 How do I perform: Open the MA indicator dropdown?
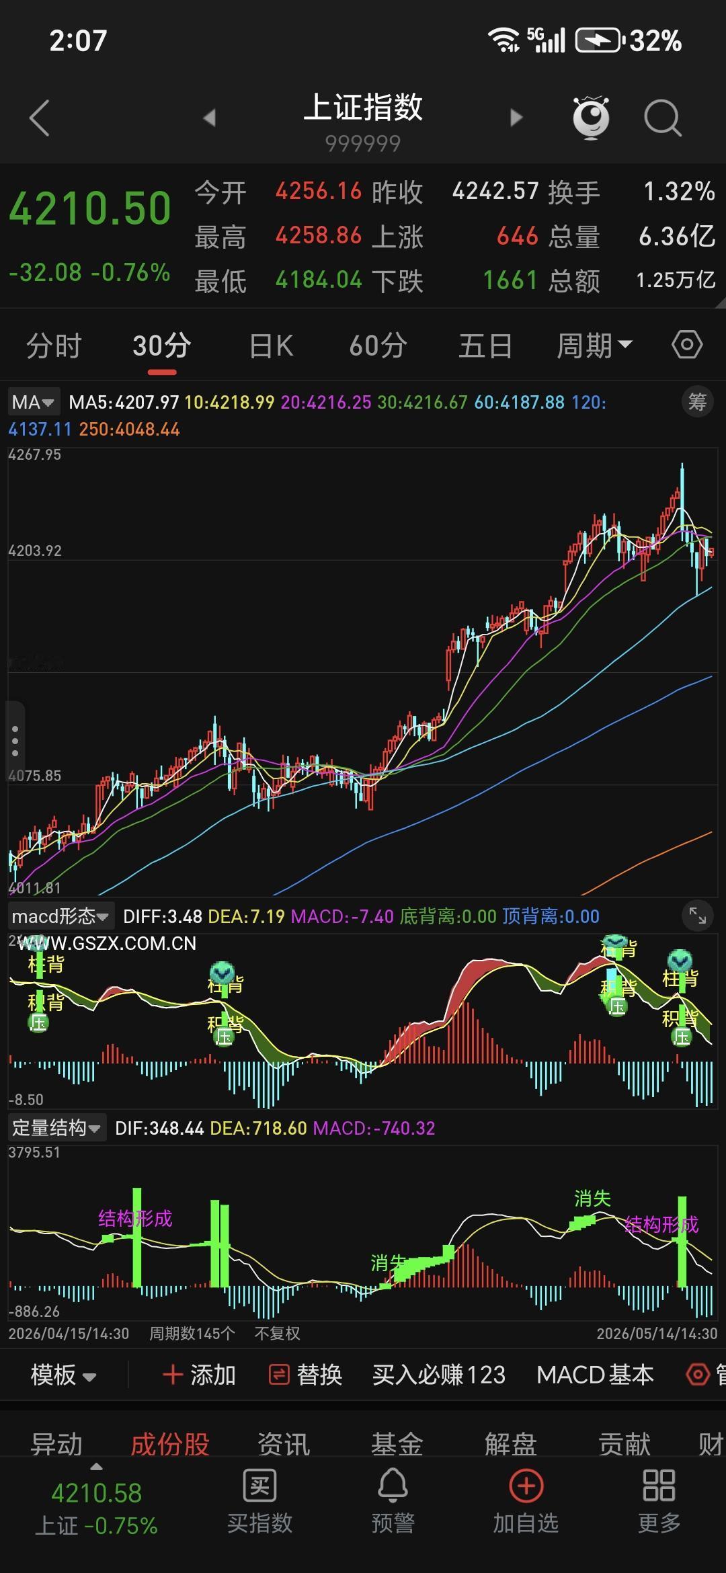pyautogui.click(x=34, y=402)
